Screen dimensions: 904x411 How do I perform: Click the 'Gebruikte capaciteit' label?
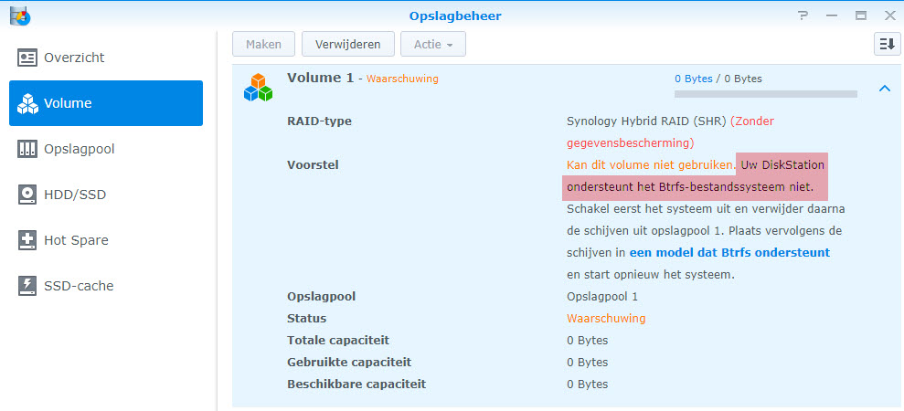pyautogui.click(x=349, y=362)
